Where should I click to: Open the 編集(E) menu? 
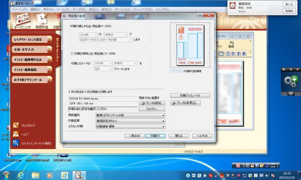[35, 9]
